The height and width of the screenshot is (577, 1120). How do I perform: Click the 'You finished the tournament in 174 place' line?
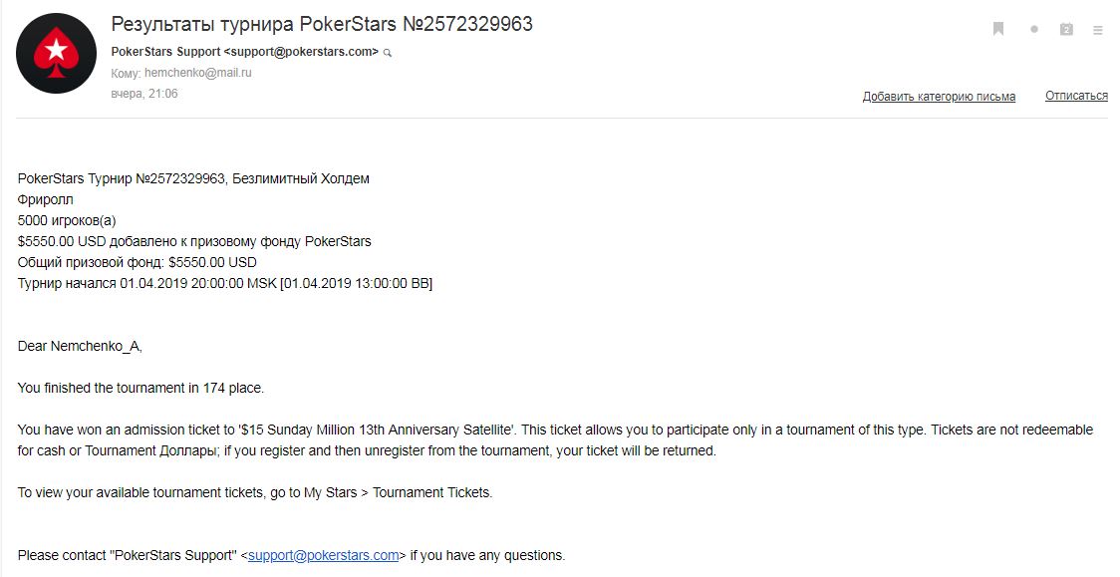point(140,389)
